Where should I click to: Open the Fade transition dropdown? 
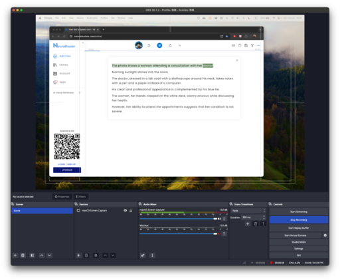pos(248,211)
